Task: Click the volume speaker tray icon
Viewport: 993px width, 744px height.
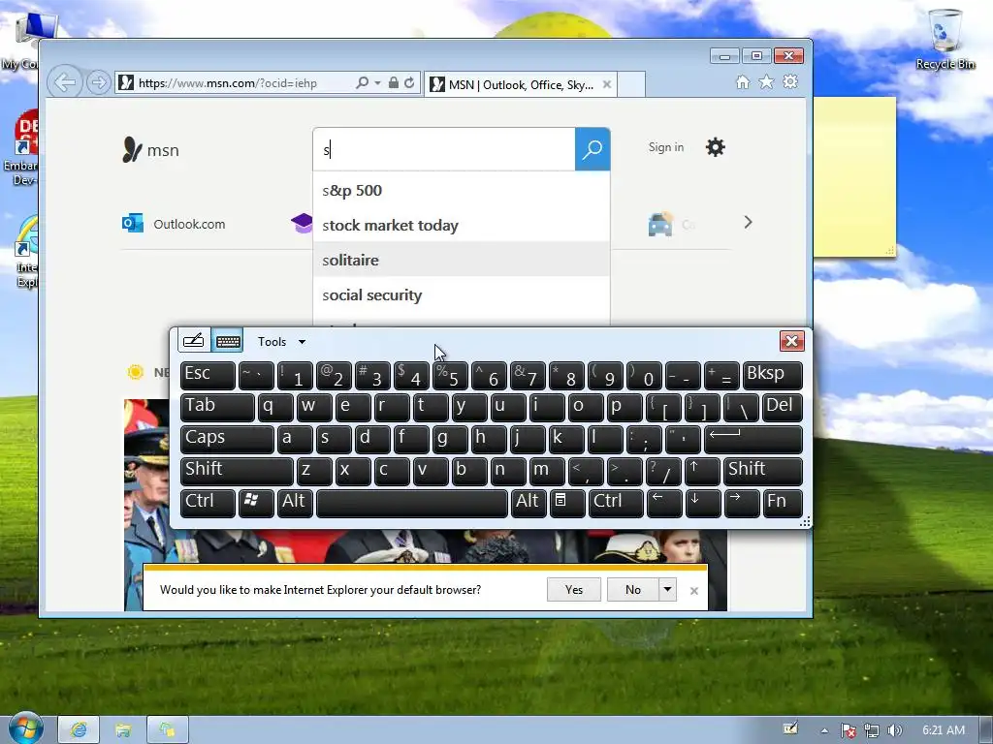Action: (895, 730)
